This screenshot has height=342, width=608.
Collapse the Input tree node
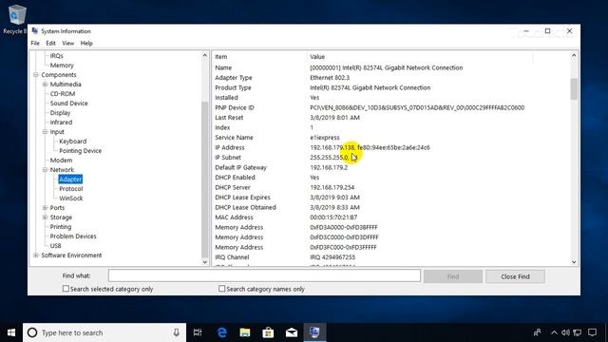tap(45, 132)
